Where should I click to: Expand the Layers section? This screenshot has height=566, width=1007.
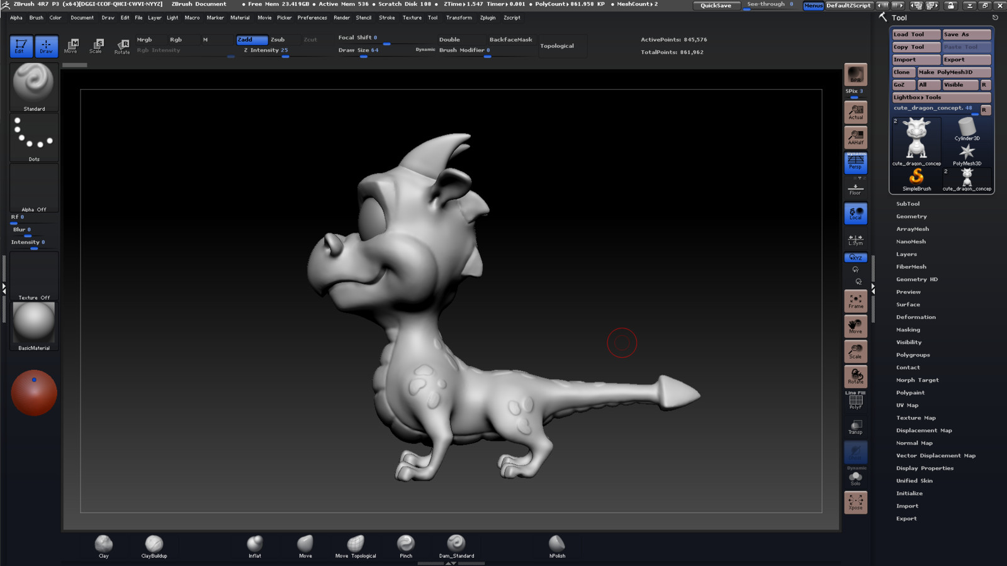click(x=906, y=254)
